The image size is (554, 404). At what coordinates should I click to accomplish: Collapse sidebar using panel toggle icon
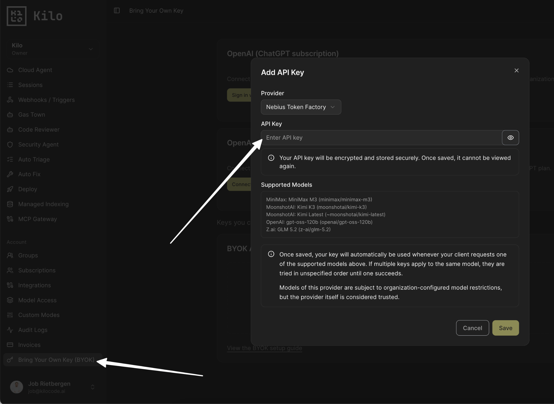tap(117, 11)
